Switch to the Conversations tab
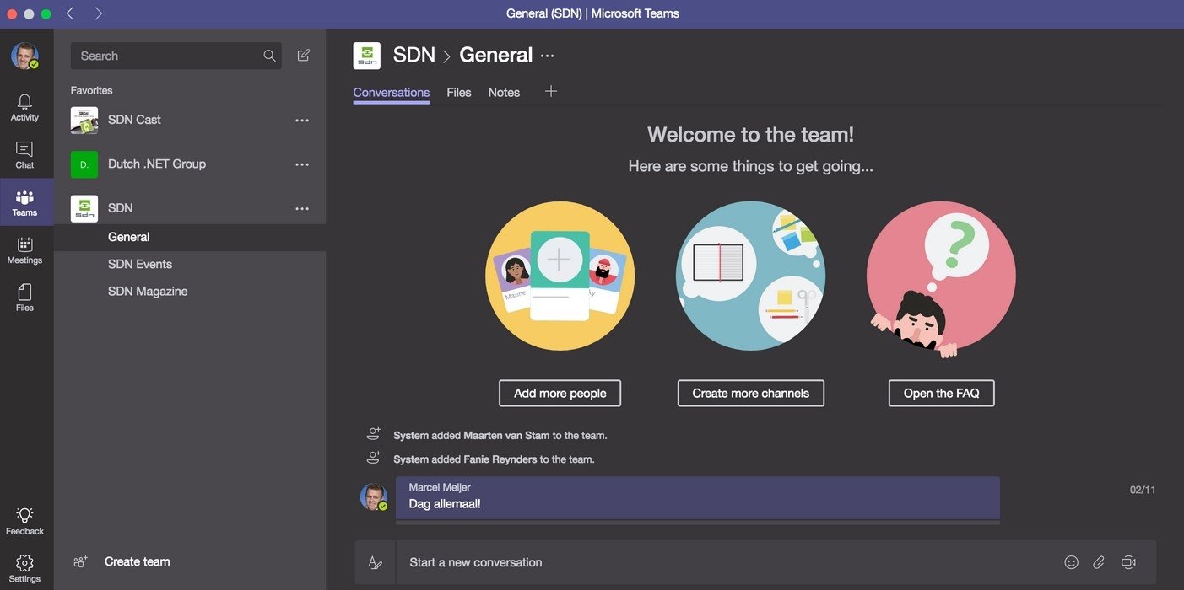The image size is (1184, 590). point(392,93)
